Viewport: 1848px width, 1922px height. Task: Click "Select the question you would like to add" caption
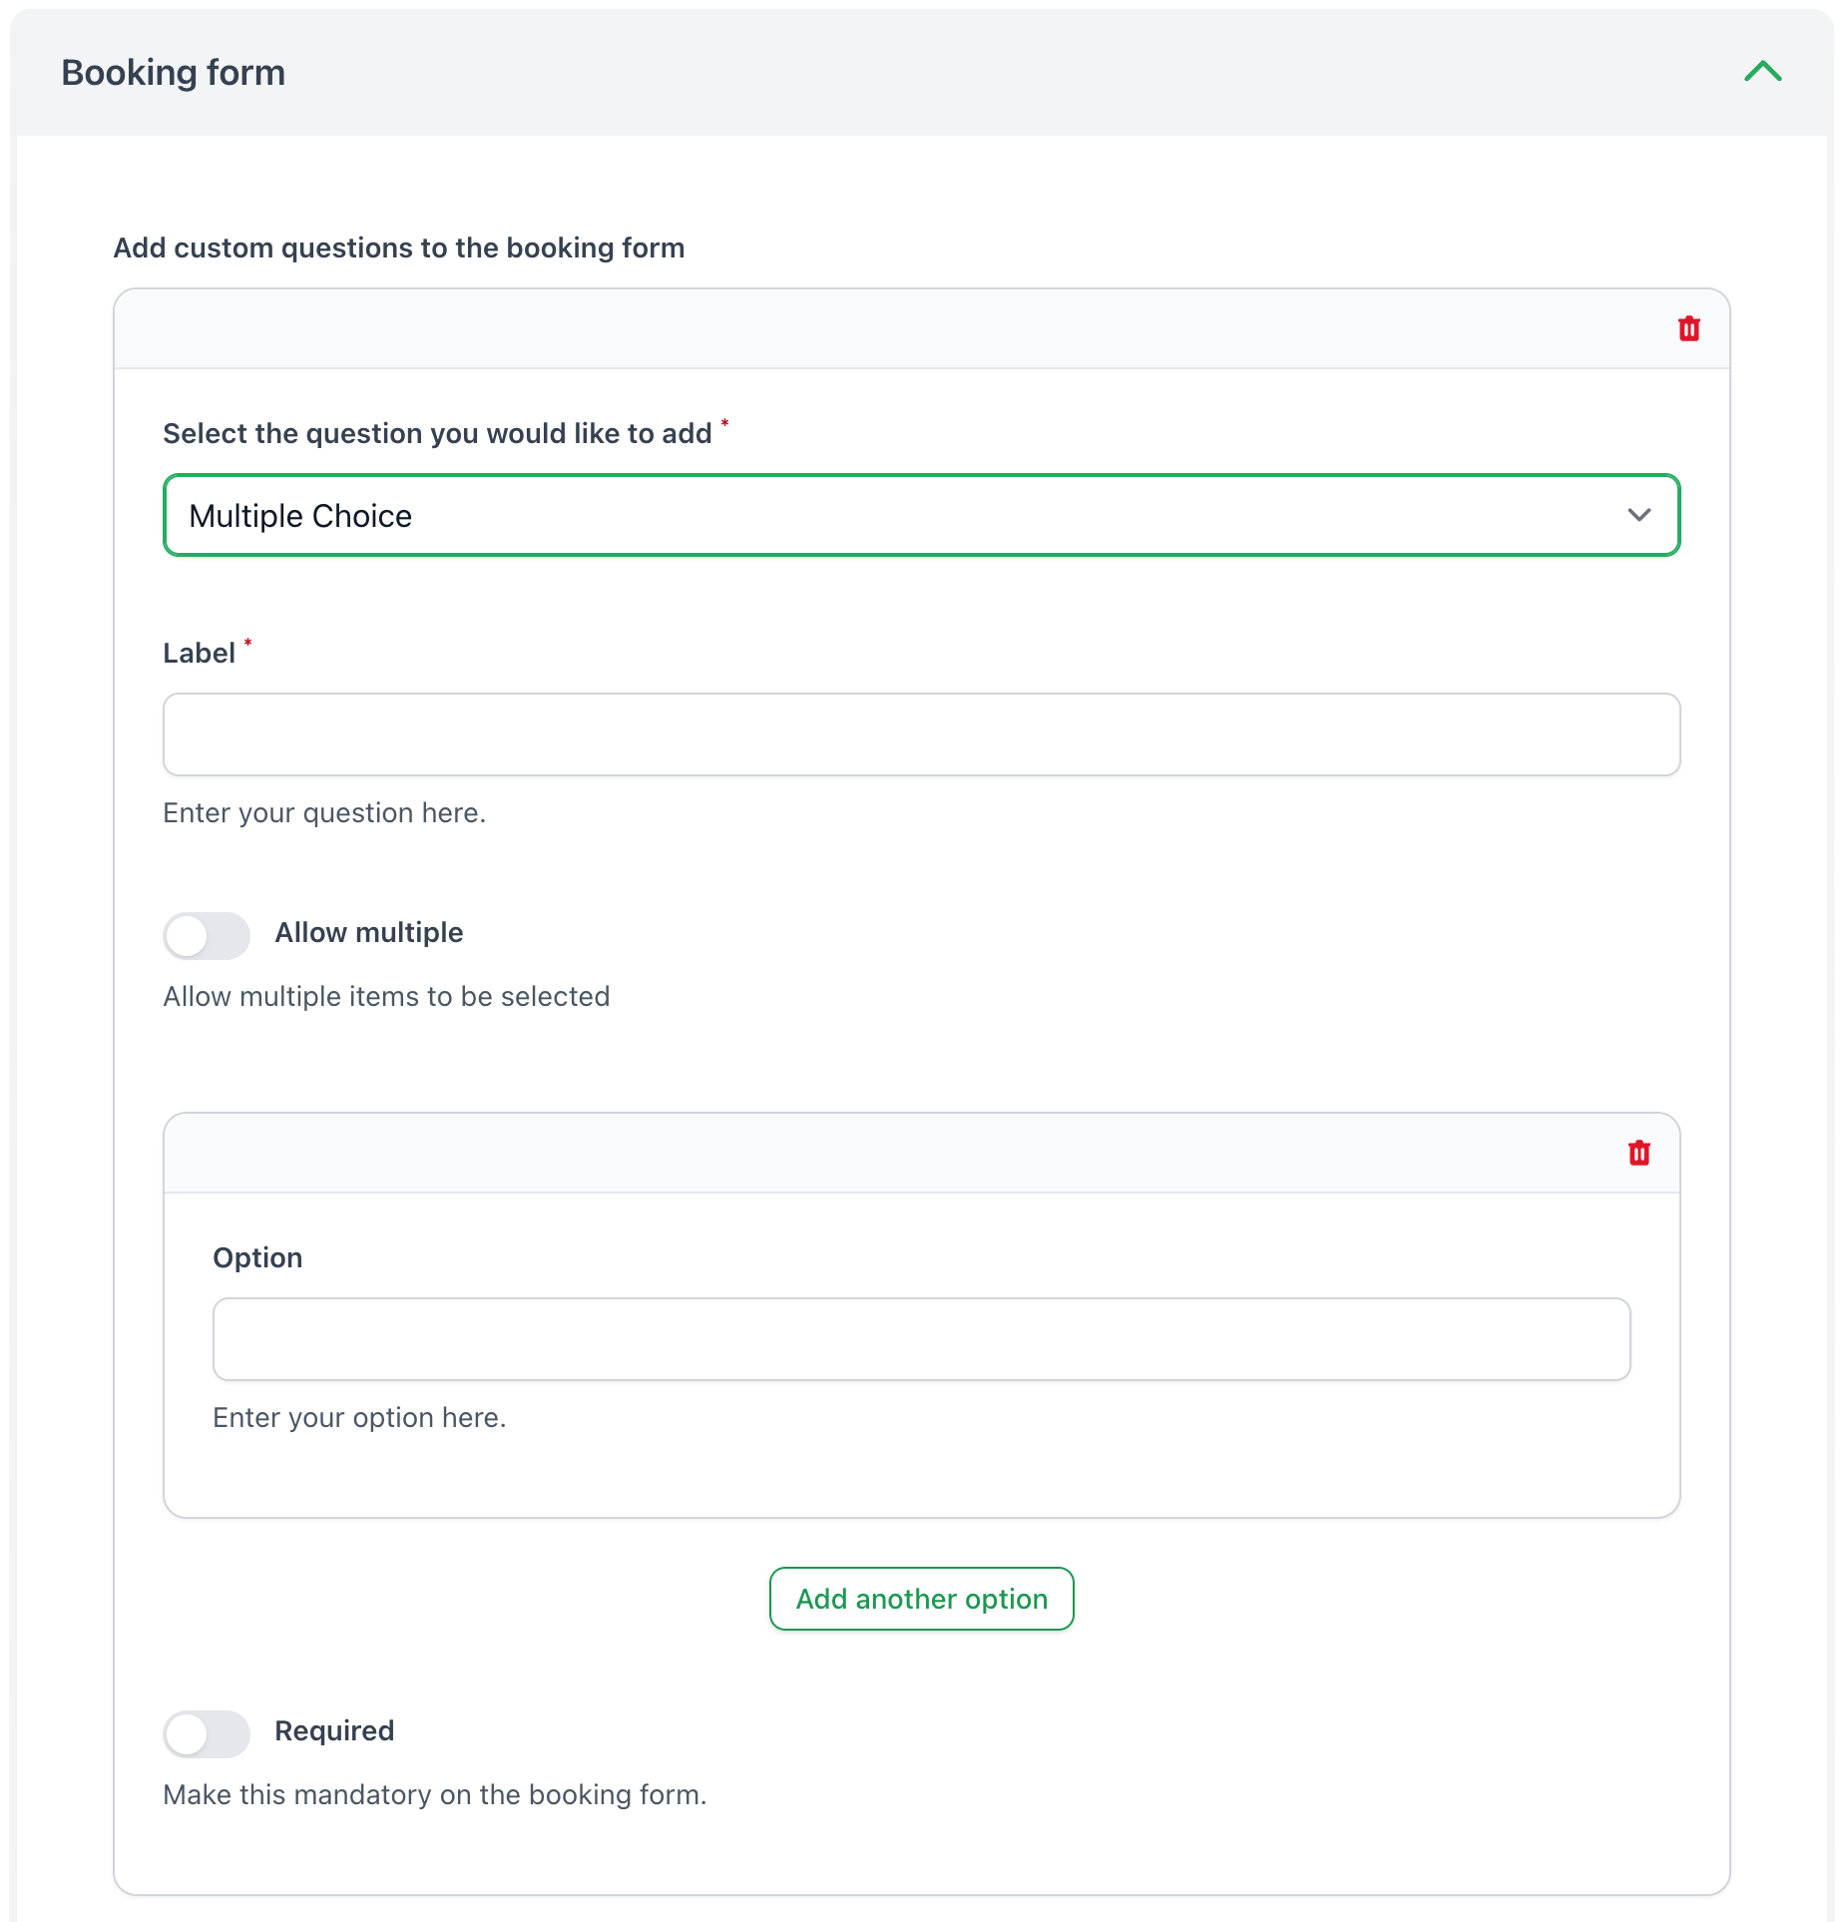click(437, 434)
